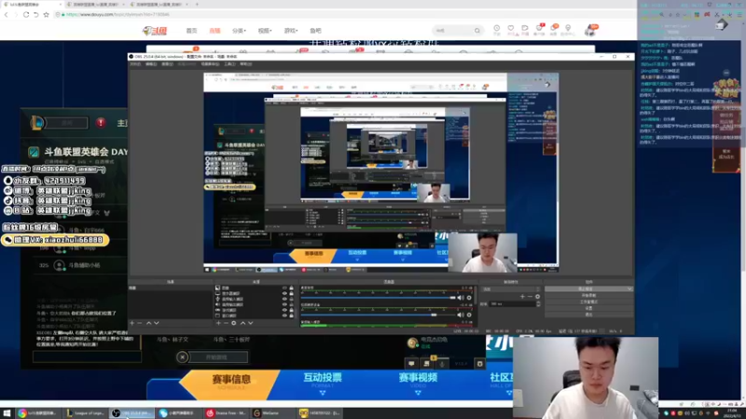Mute the second audio mixer channel speaker
746x419 pixels.
[460, 315]
